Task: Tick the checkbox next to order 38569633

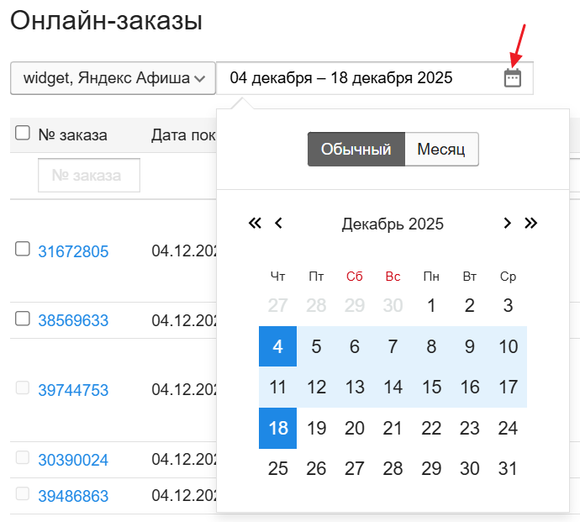Action: pyautogui.click(x=23, y=319)
